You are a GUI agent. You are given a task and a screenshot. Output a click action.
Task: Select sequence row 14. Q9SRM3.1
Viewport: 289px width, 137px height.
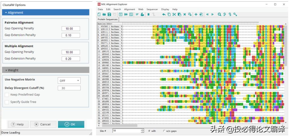(110, 62)
